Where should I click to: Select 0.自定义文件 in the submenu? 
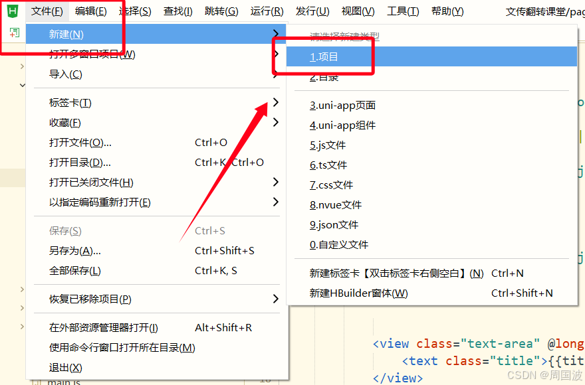(431, 245)
